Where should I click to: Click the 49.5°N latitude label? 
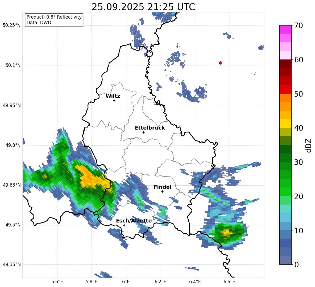point(13,225)
